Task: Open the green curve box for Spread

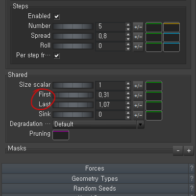Action: point(154,37)
